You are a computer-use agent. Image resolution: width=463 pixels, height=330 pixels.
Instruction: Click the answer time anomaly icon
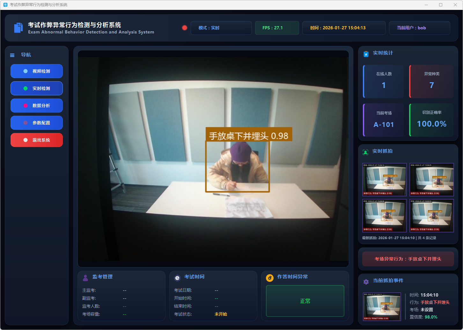coord(270,278)
